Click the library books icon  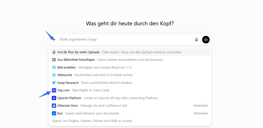(x=54, y=60)
